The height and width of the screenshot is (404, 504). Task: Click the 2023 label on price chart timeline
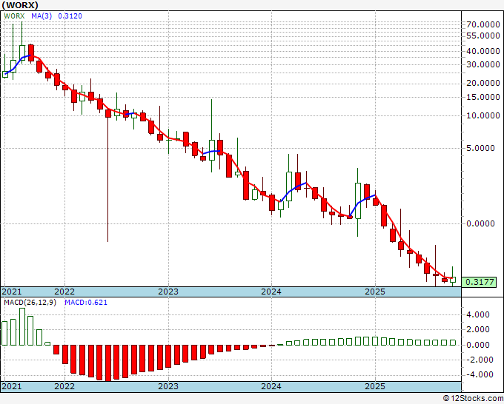click(168, 292)
